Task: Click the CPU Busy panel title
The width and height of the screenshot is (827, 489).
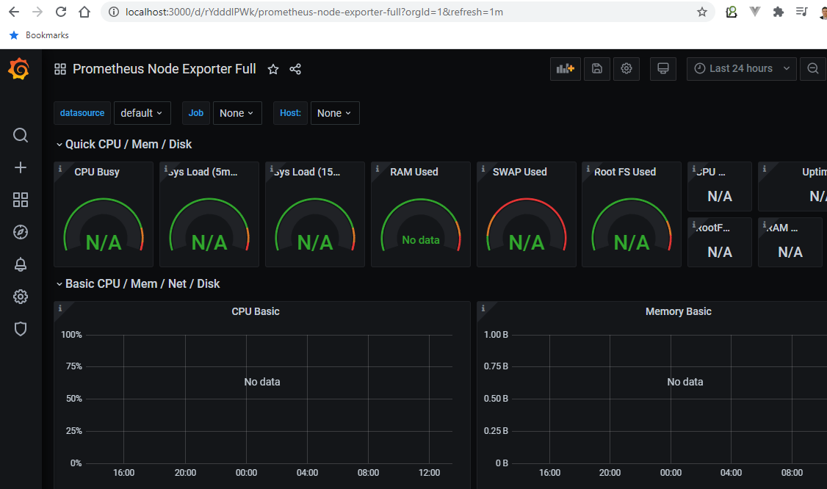Action: coord(96,172)
